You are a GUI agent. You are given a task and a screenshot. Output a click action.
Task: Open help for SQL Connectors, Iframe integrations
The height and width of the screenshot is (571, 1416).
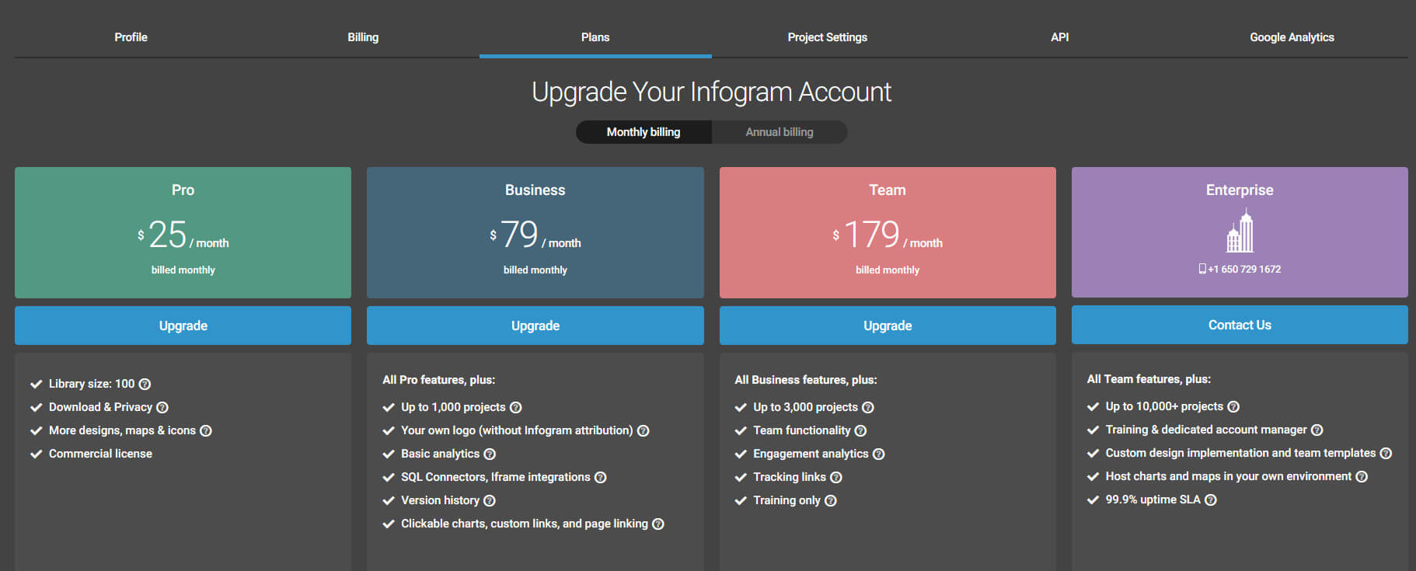point(601,477)
